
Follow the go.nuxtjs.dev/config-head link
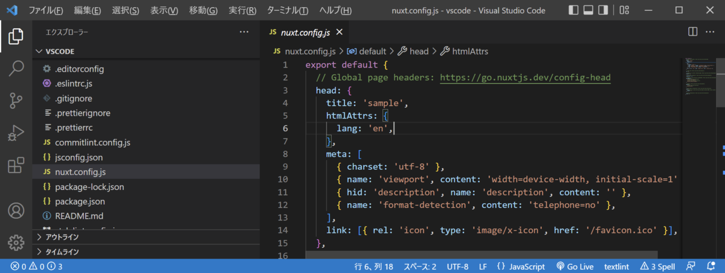click(525, 78)
